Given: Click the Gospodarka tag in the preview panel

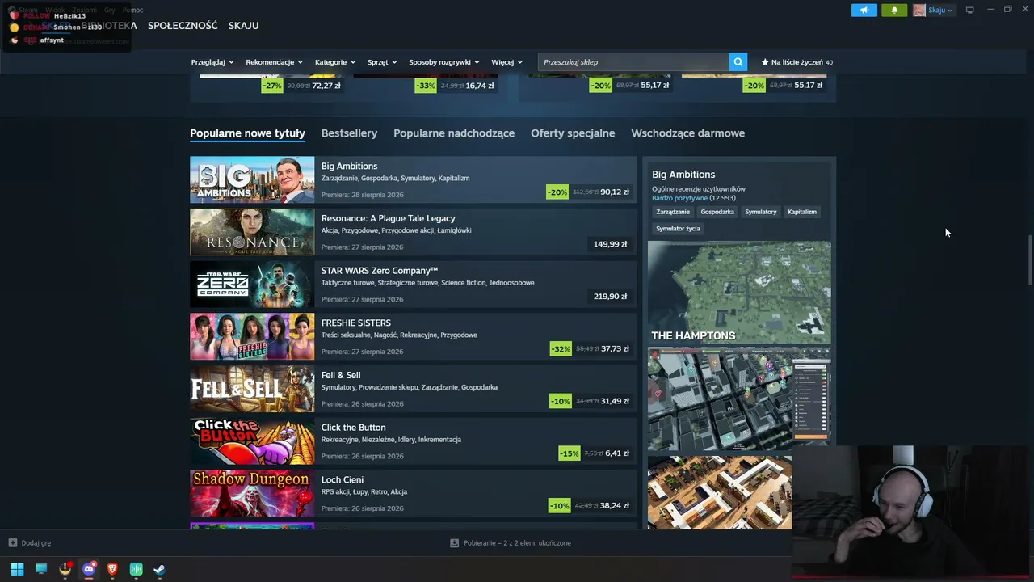Looking at the screenshot, I should (x=717, y=212).
